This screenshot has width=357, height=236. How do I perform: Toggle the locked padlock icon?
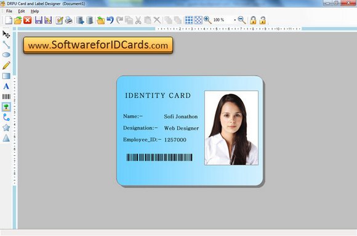[253, 20]
